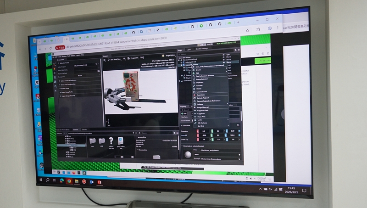Click the CACHE button in top bar
The image size is (367, 208).
click(x=210, y=44)
